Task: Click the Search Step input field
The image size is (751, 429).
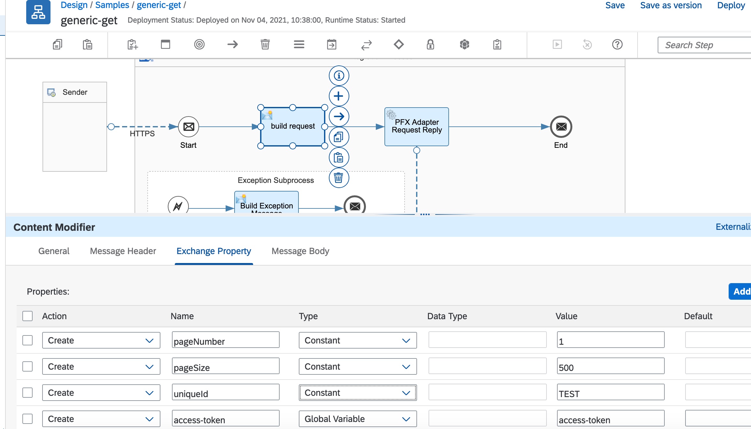Action: (x=703, y=45)
